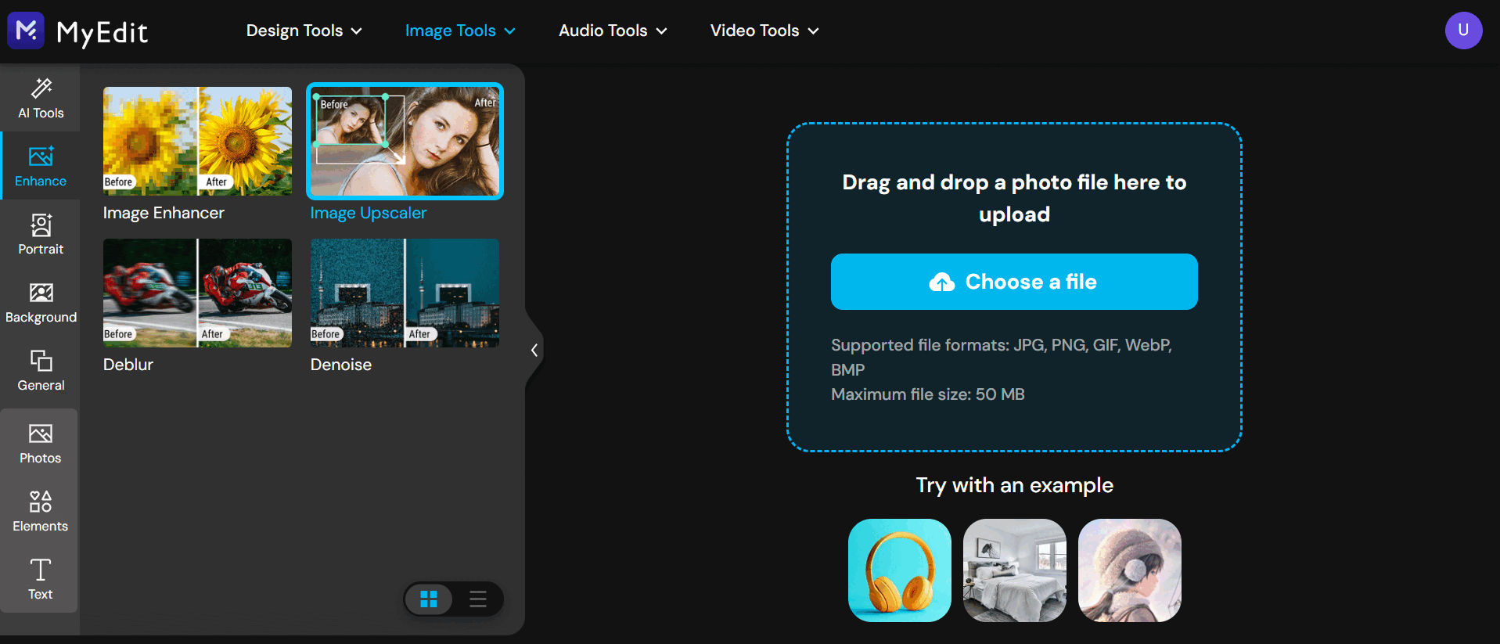Open the Photos panel

pos(41,444)
